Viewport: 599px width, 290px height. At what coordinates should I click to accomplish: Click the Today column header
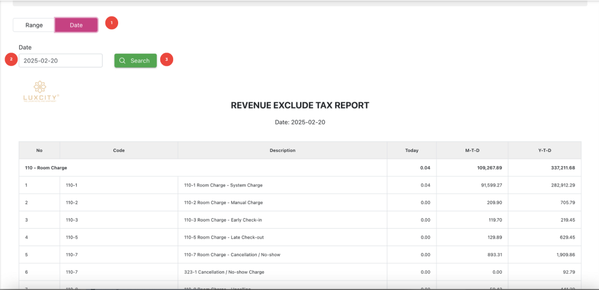(412, 150)
